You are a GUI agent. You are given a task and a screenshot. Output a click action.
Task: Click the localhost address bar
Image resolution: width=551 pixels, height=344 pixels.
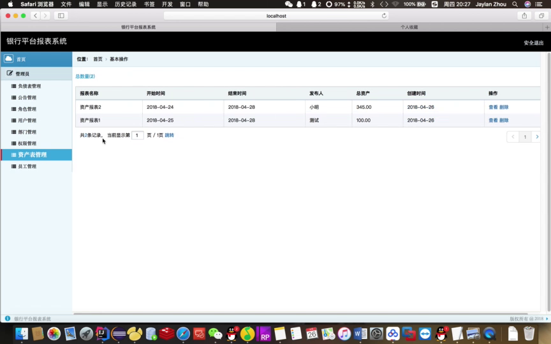click(276, 16)
